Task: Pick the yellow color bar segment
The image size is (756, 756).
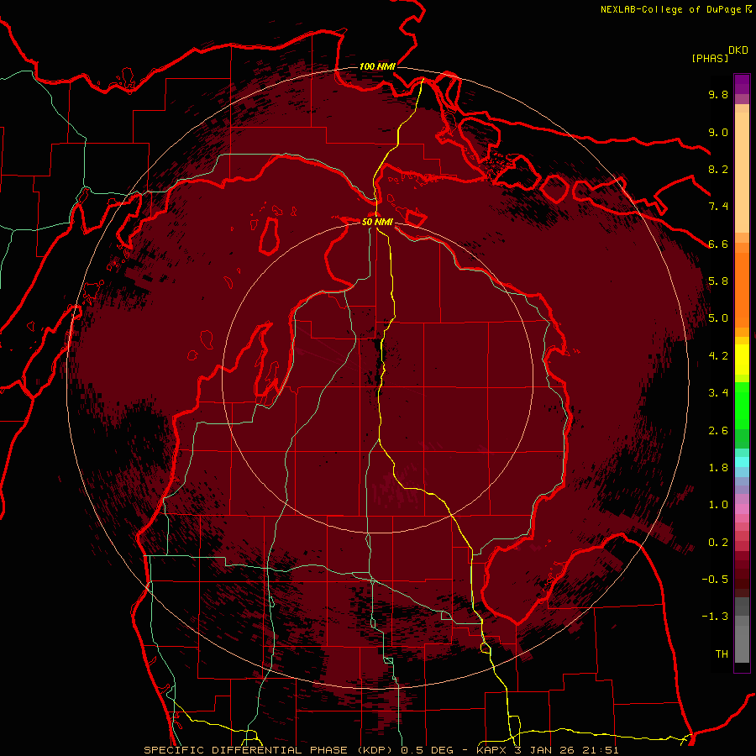Action: (x=742, y=360)
